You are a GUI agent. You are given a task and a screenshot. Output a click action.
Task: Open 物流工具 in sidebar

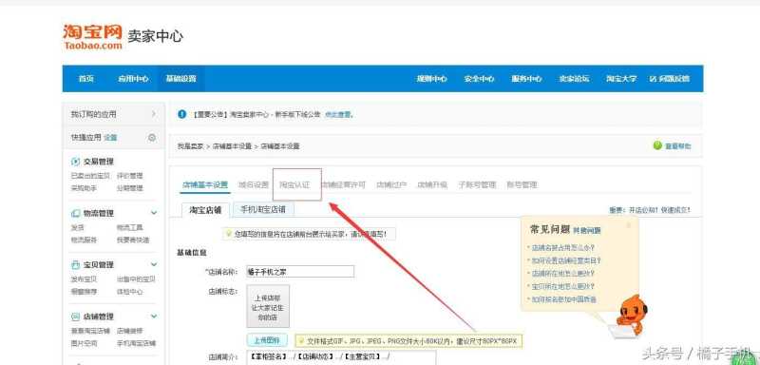(x=130, y=227)
